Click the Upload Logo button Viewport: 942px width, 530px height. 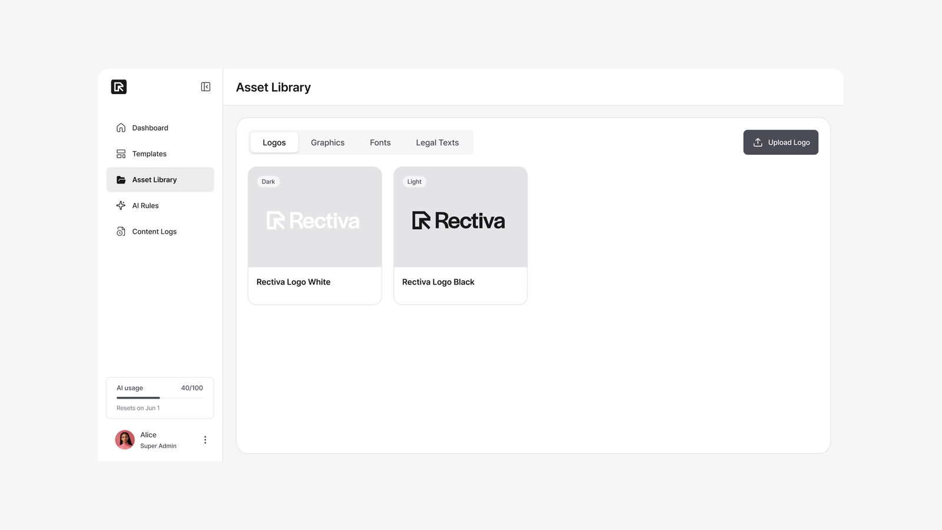pyautogui.click(x=781, y=143)
